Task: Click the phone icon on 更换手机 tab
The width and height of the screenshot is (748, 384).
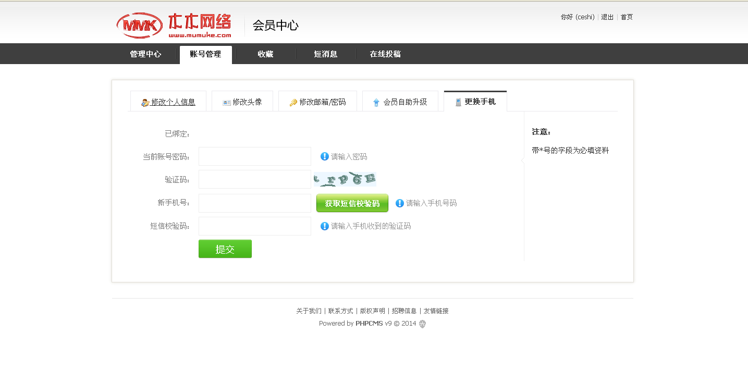Action: [x=458, y=102]
